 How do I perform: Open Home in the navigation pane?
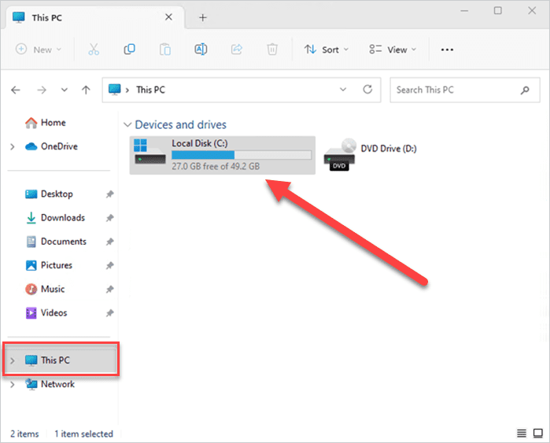pyautogui.click(x=46, y=123)
